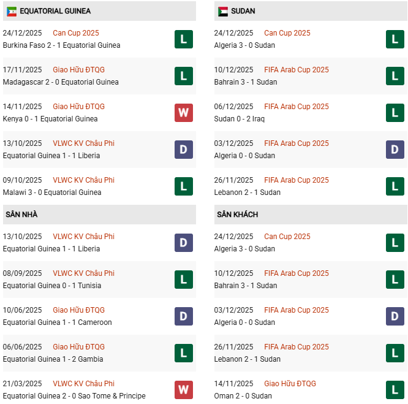Screen dimensions: 408x404
Task: Click the Equatorial Guinea flag icon
Action: (x=12, y=11)
